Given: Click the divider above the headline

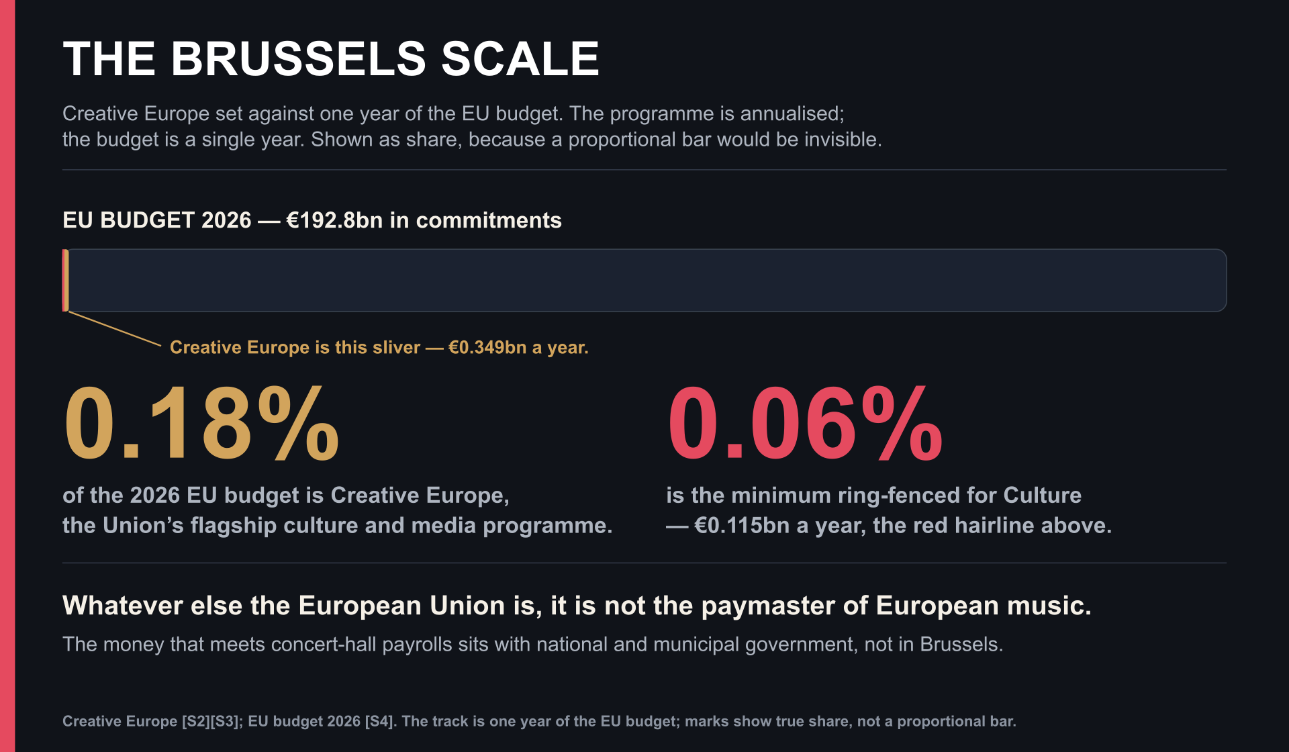Looking at the screenshot, I should 644,563.
